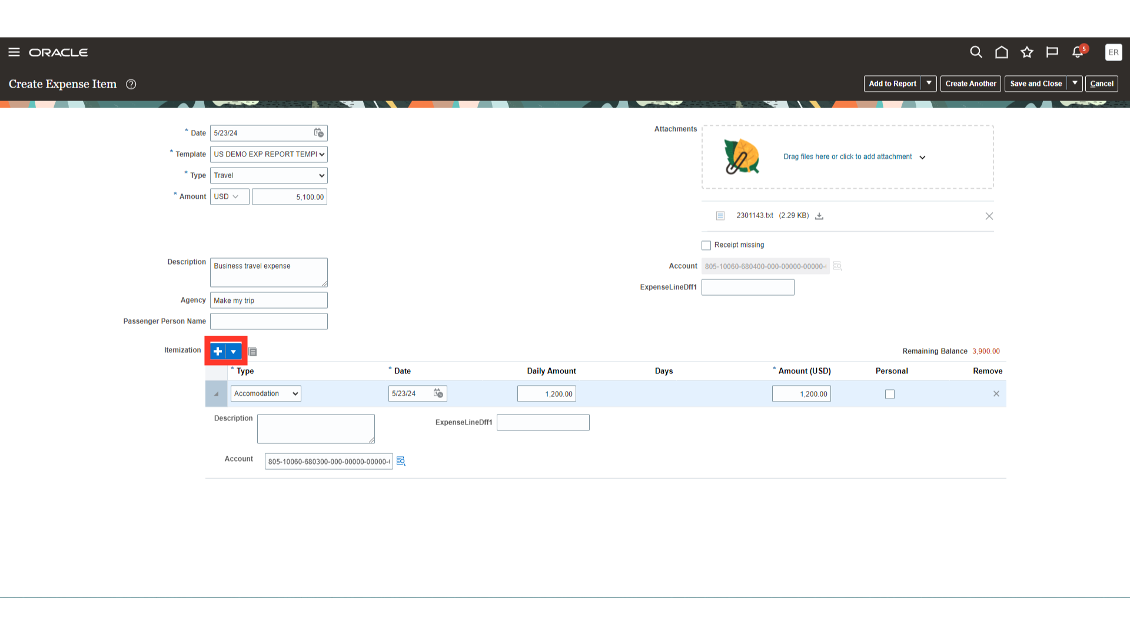The image size is (1130, 635).
Task: Open calendar picker in Accomodation row
Action: click(438, 393)
